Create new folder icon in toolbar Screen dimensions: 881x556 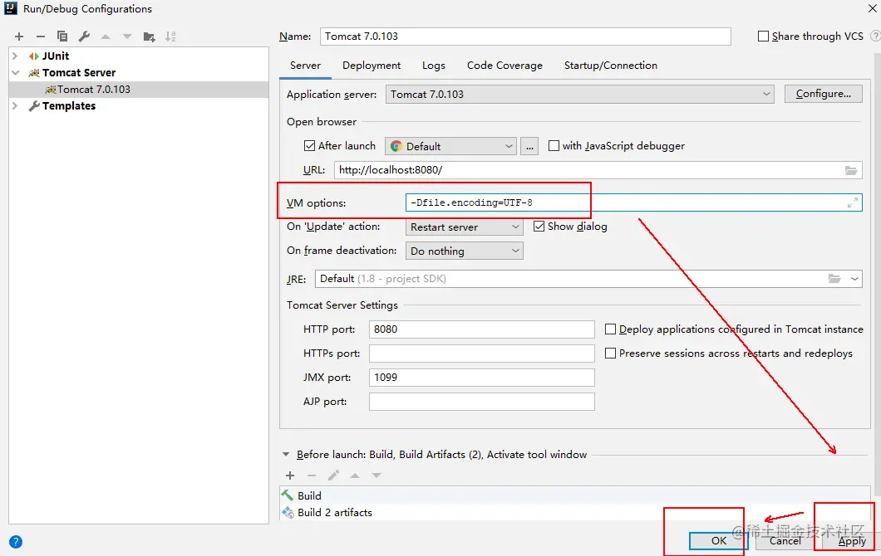pos(149,37)
